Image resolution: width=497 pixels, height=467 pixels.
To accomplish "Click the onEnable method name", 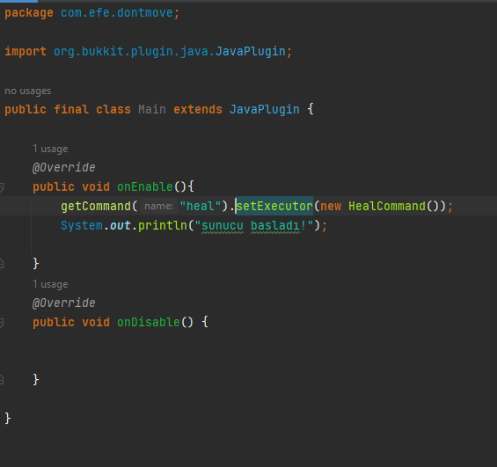I will coord(145,187).
